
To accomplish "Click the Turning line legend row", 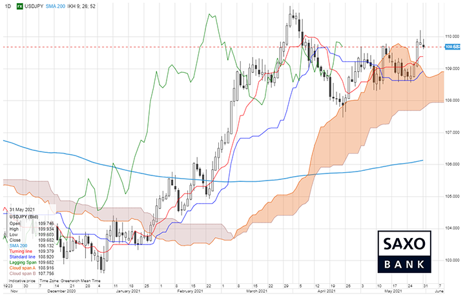I will [x=32, y=251].
